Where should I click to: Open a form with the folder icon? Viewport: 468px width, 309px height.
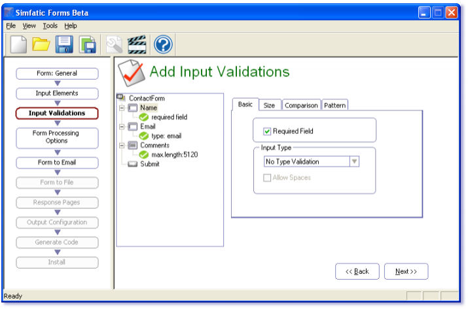point(41,44)
